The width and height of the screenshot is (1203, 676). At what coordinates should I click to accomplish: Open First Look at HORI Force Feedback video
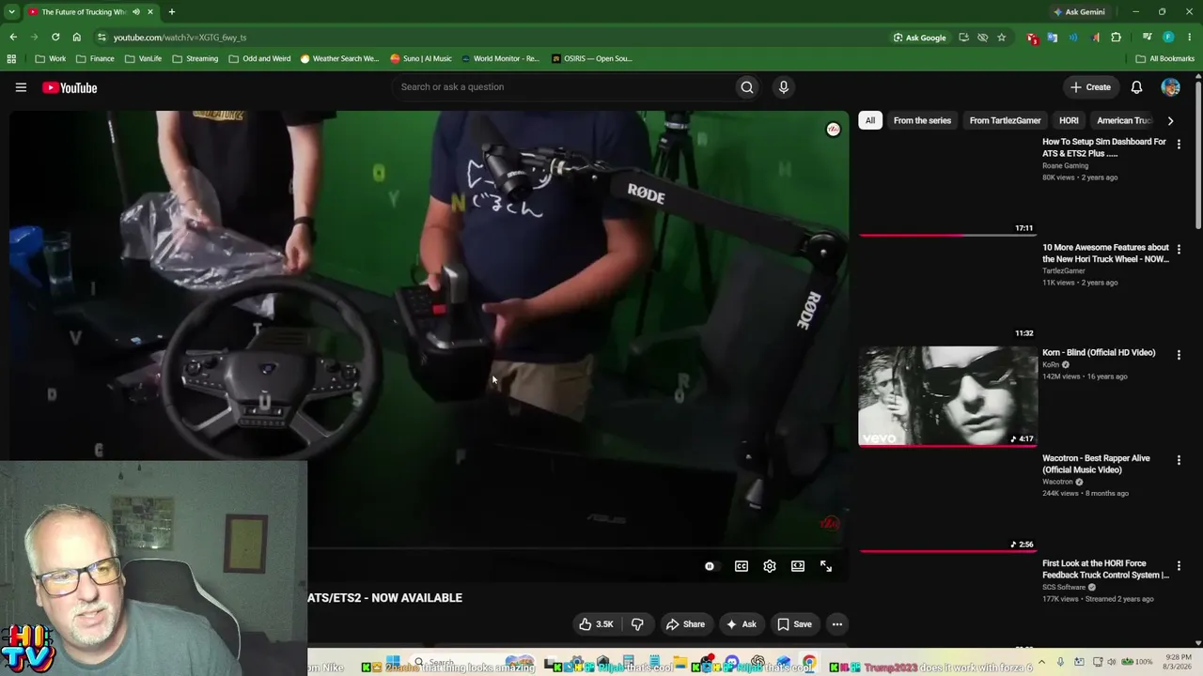point(1105,569)
